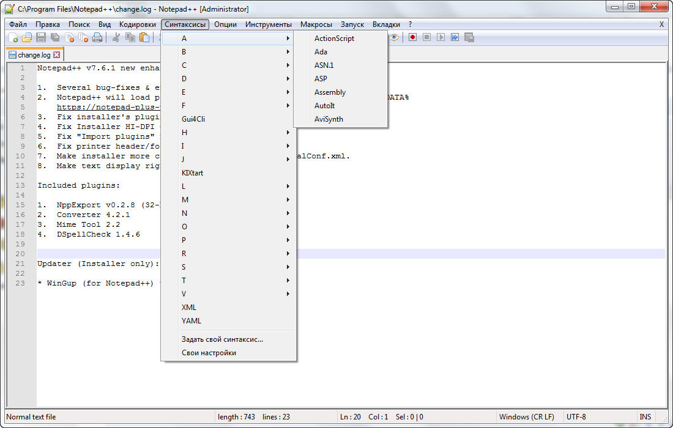Run macro multiple times icon
Screen dimensions: 673x428
(x=455, y=37)
